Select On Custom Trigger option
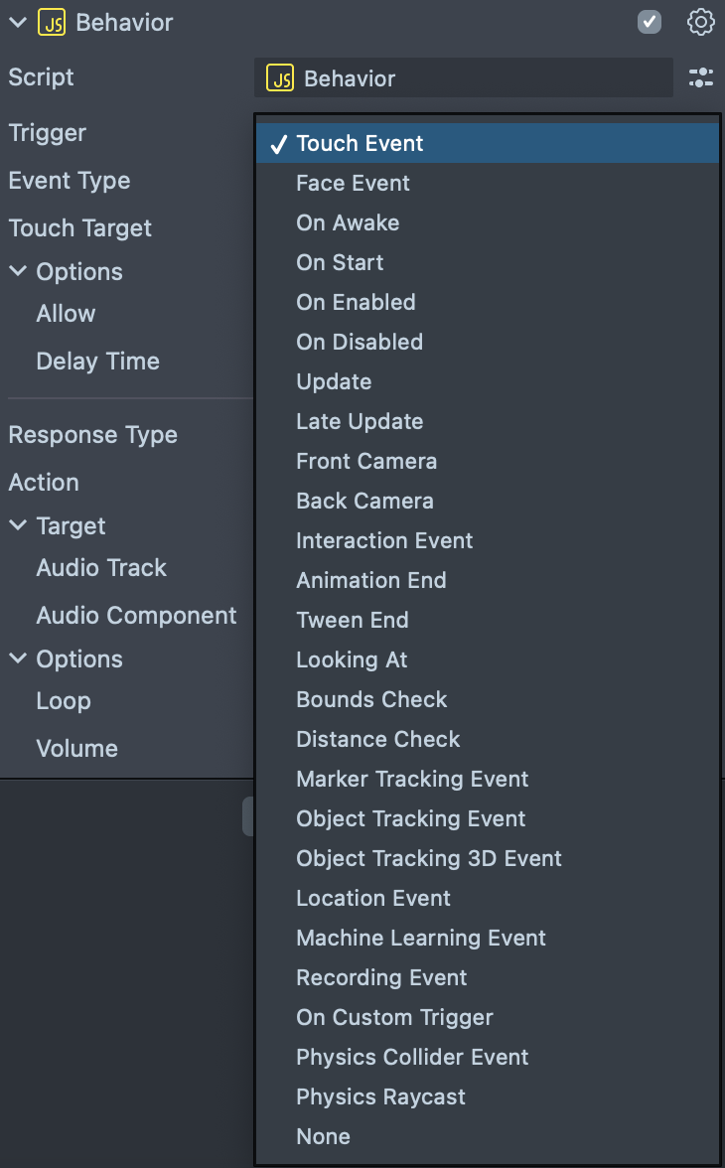 394,1017
